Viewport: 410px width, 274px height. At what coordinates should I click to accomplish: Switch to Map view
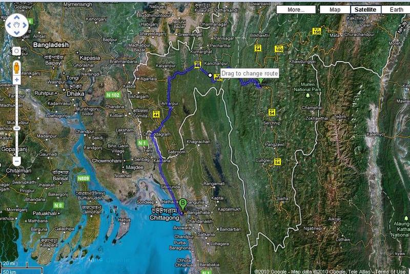pyautogui.click(x=335, y=10)
